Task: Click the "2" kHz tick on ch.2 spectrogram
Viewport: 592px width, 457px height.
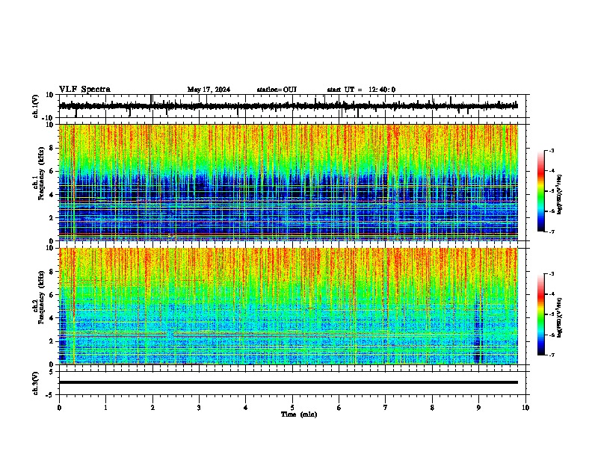Action: coord(52,341)
